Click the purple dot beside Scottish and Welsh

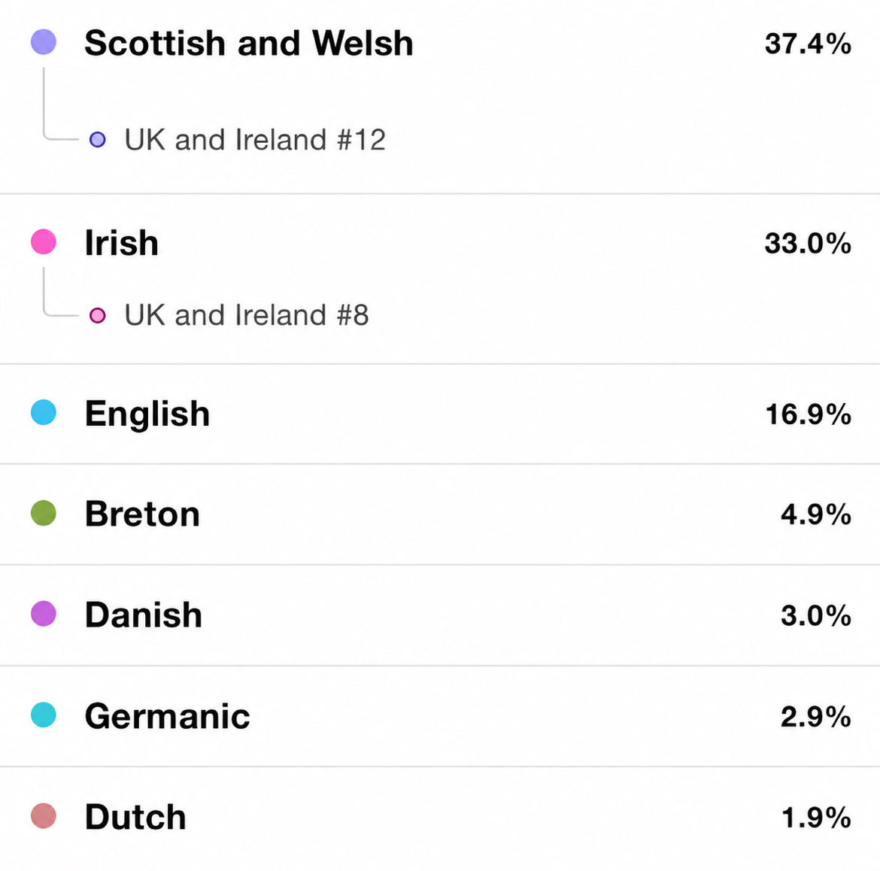tap(43, 42)
